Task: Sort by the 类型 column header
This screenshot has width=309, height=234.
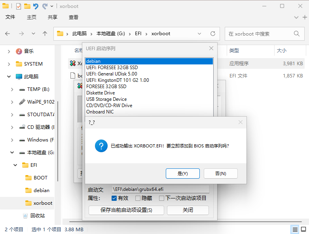Action: tap(234, 51)
